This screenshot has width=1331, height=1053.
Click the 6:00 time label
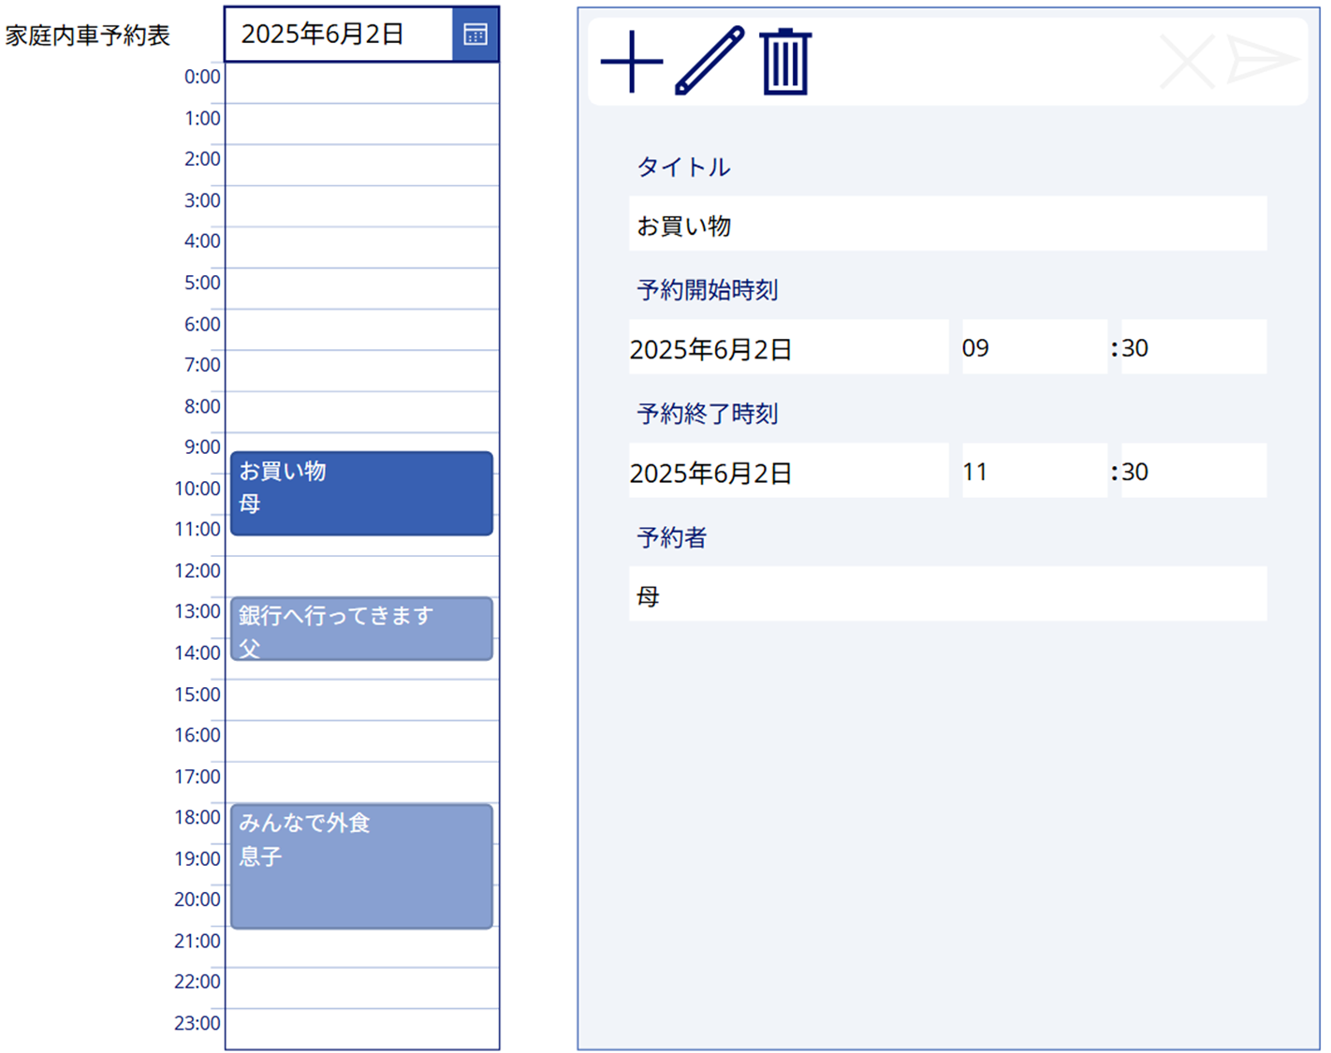point(202,324)
